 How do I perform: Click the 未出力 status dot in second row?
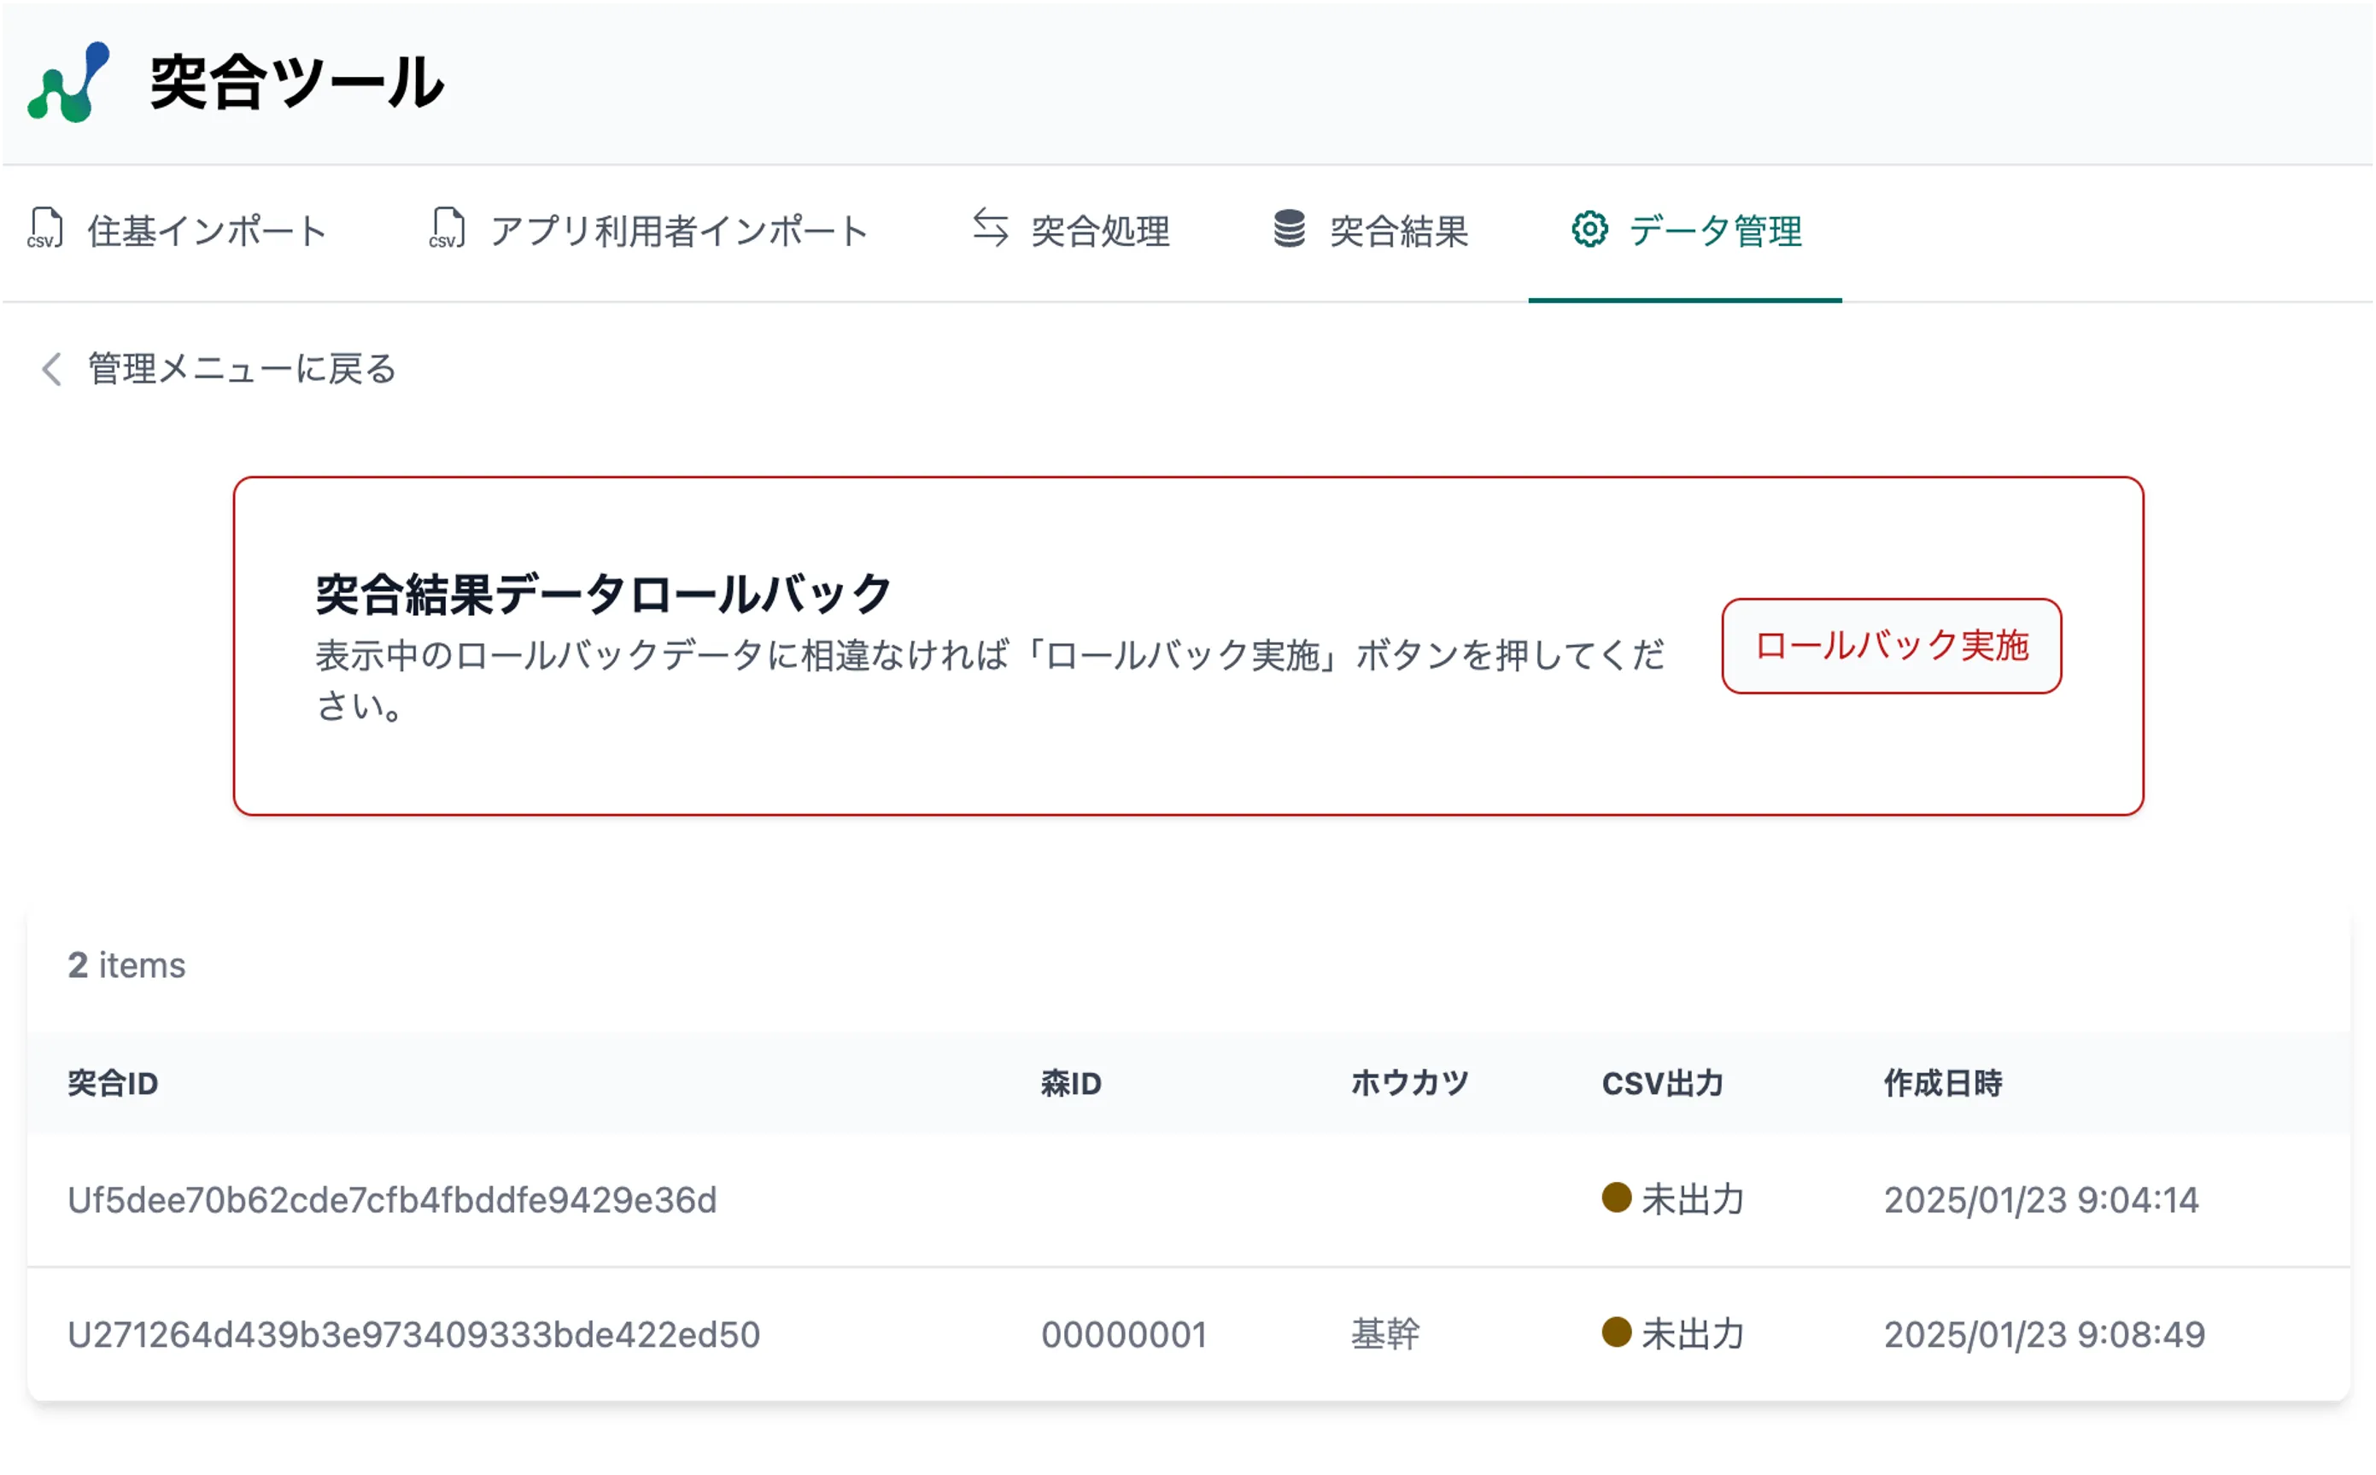pos(1616,1332)
